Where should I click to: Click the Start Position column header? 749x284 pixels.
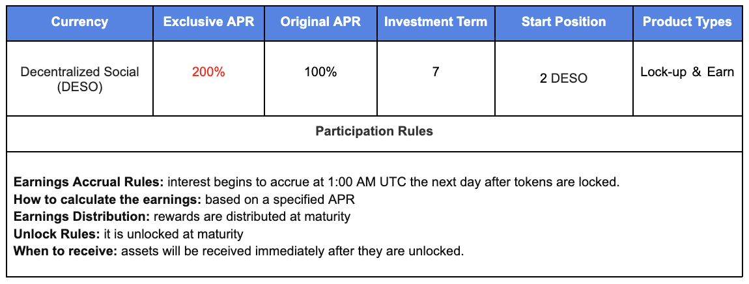pos(563,21)
